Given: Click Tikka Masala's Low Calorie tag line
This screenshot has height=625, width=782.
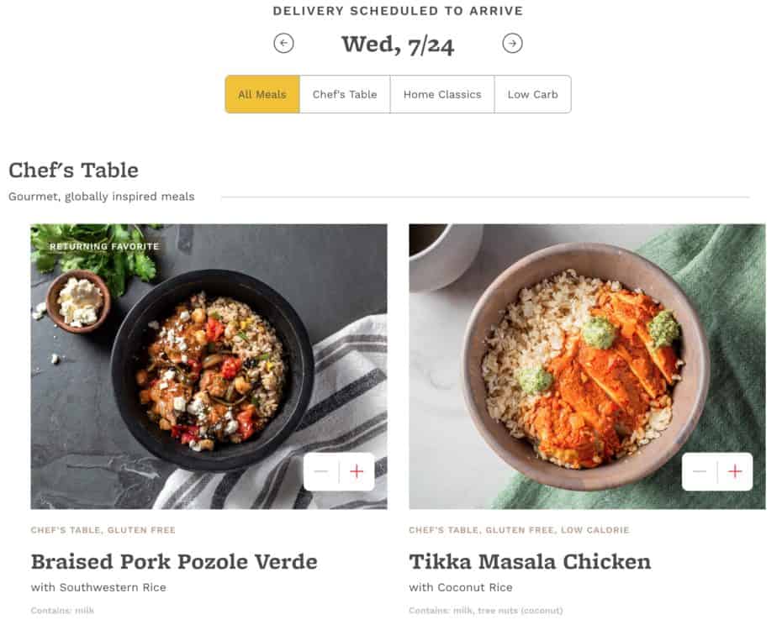Looking at the screenshot, I should pyautogui.click(x=519, y=530).
